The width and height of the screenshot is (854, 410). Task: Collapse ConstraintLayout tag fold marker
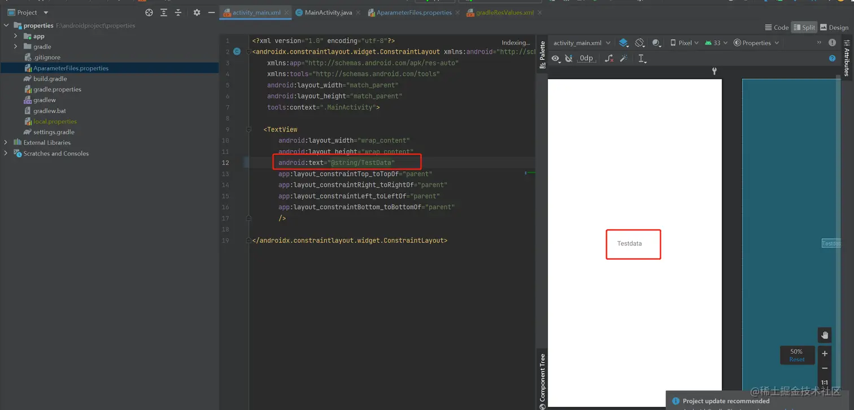249,52
